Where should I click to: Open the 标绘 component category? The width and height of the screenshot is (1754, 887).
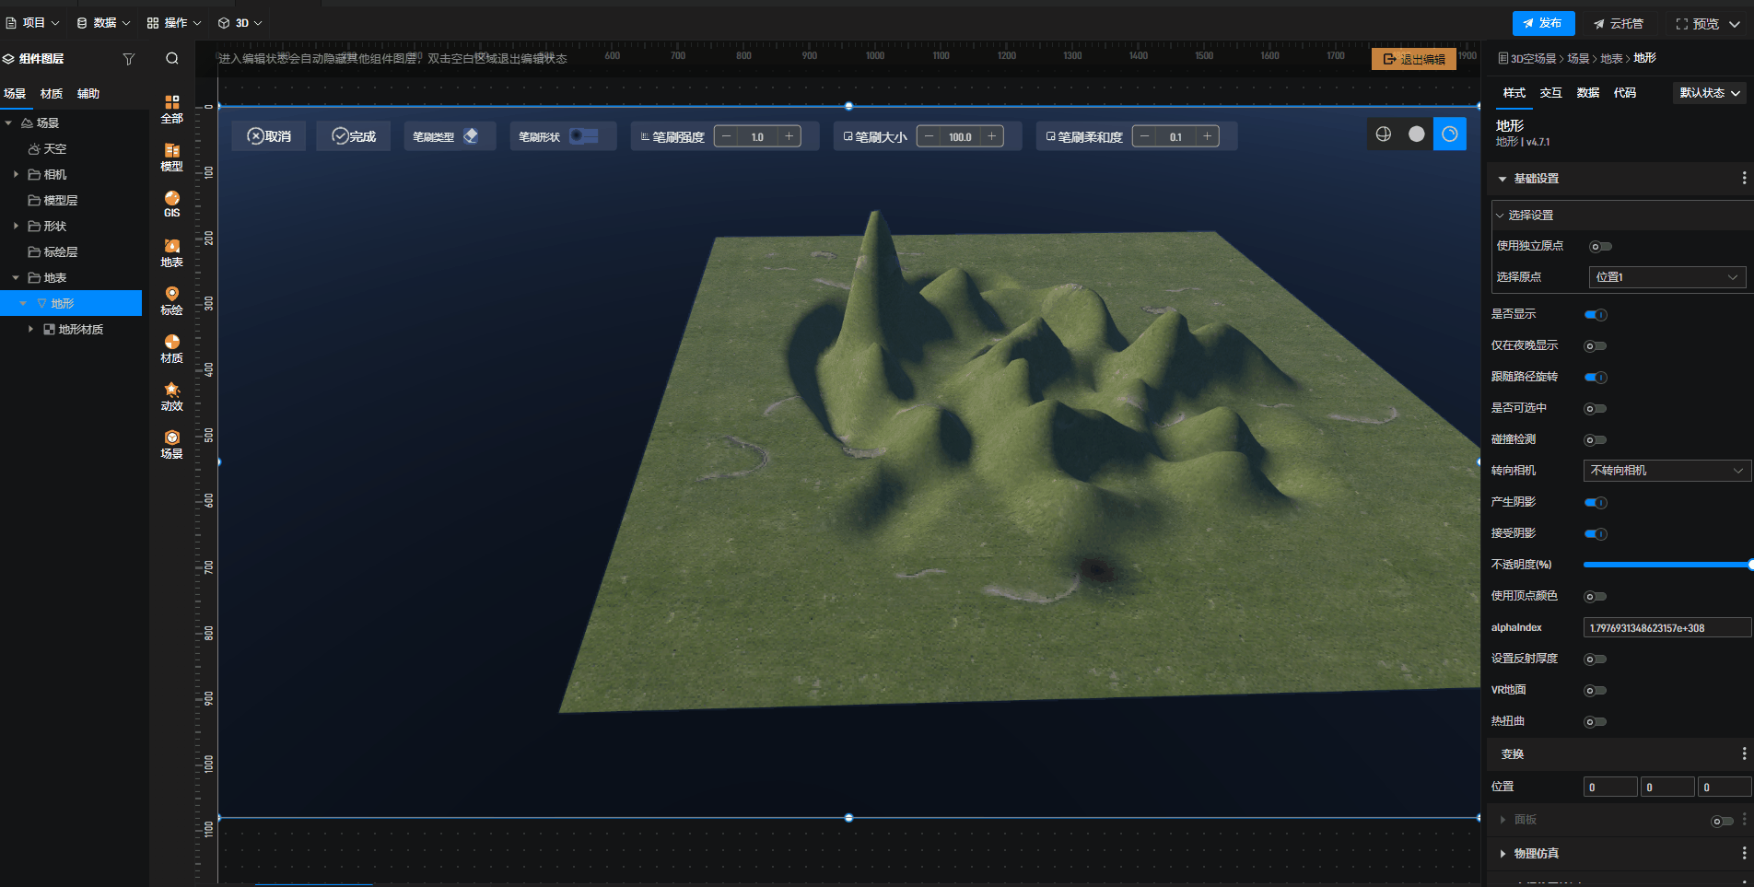point(171,300)
